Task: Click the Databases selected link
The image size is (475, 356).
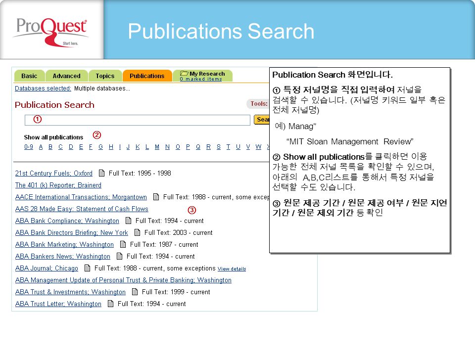Action: (43, 89)
